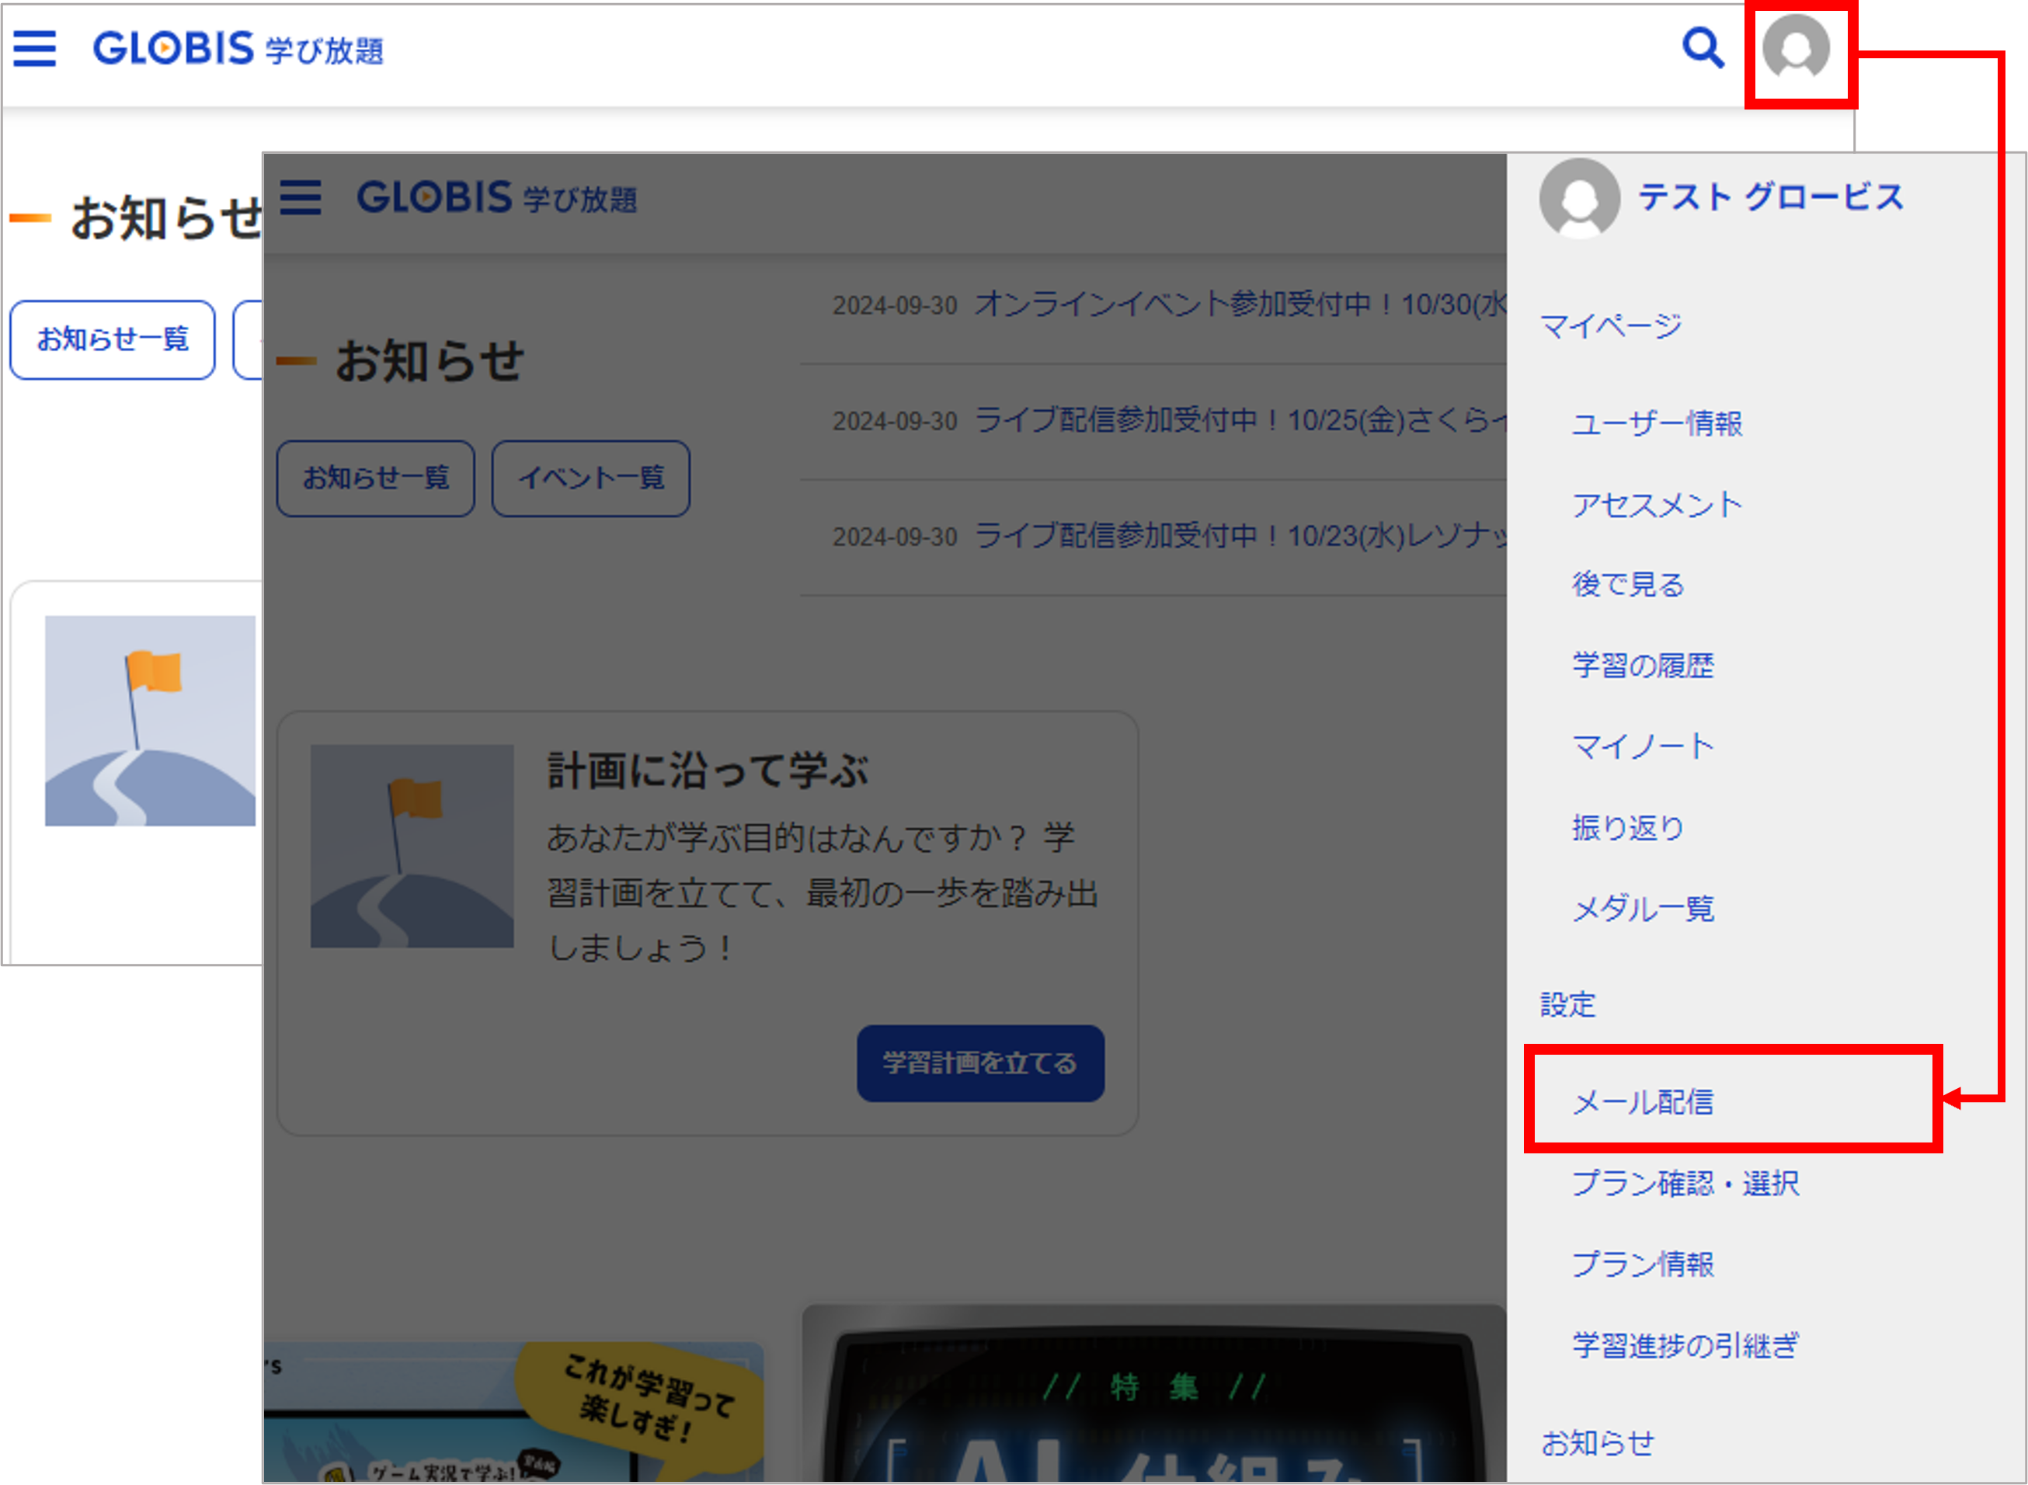Select 学習進捗の引継ぎ menu entry
Viewport: 2028px width, 1485px height.
pos(1685,1344)
